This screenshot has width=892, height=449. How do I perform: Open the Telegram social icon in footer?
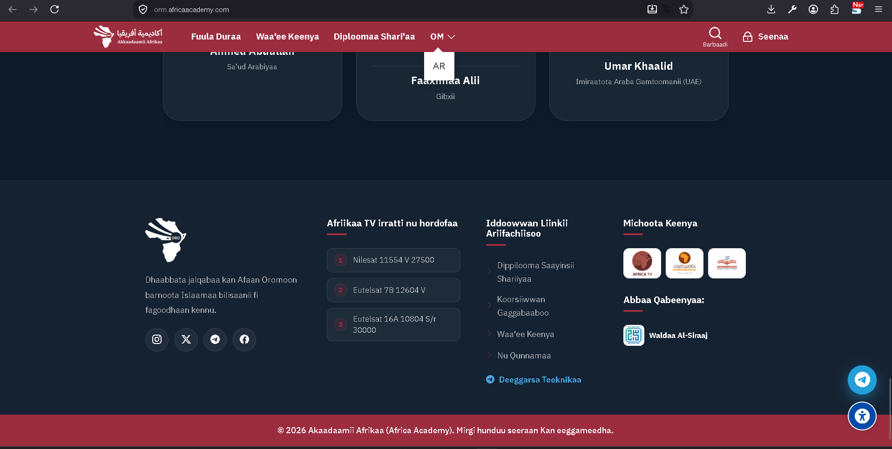(x=215, y=339)
